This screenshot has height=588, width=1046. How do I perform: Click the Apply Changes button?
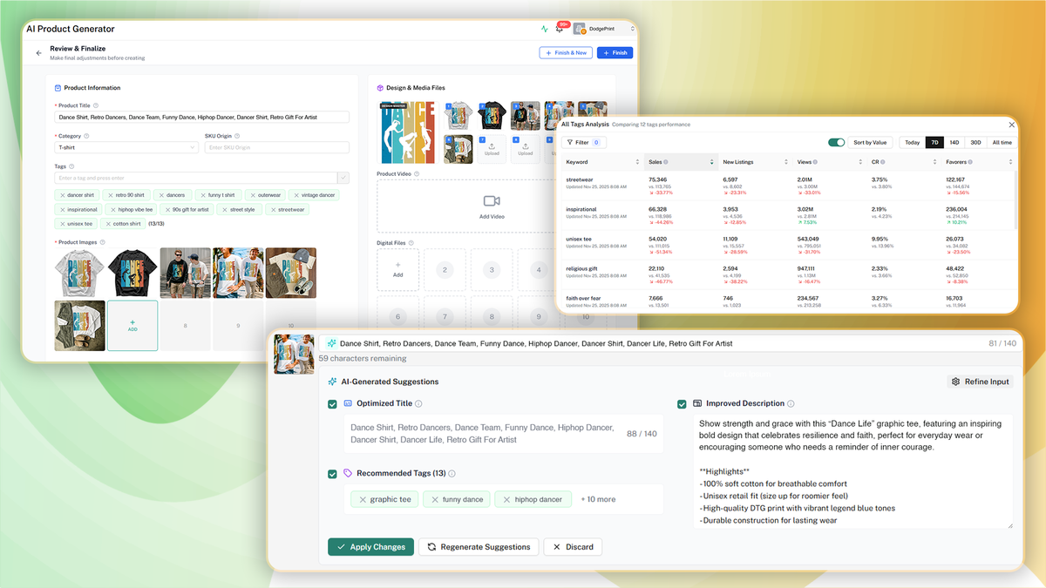[x=370, y=547]
